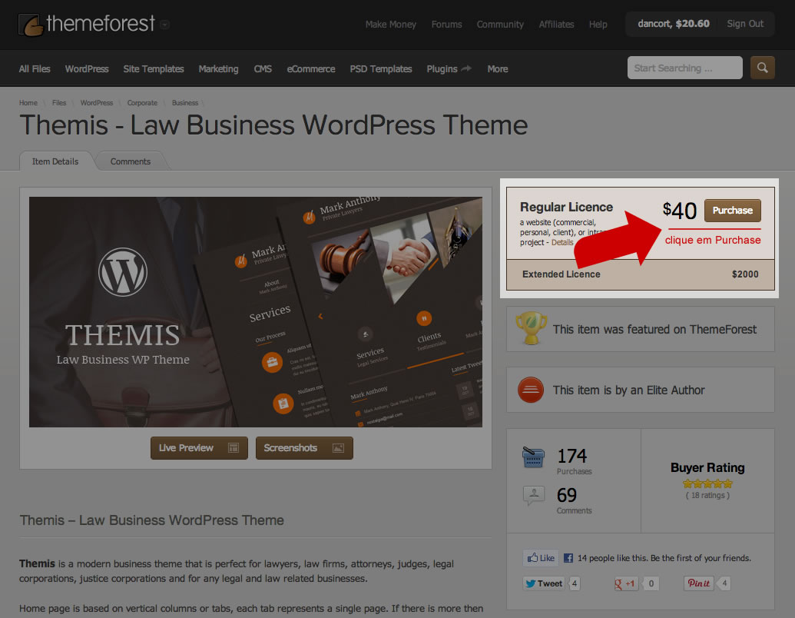
Task: Open the Help link
Action: (x=598, y=25)
